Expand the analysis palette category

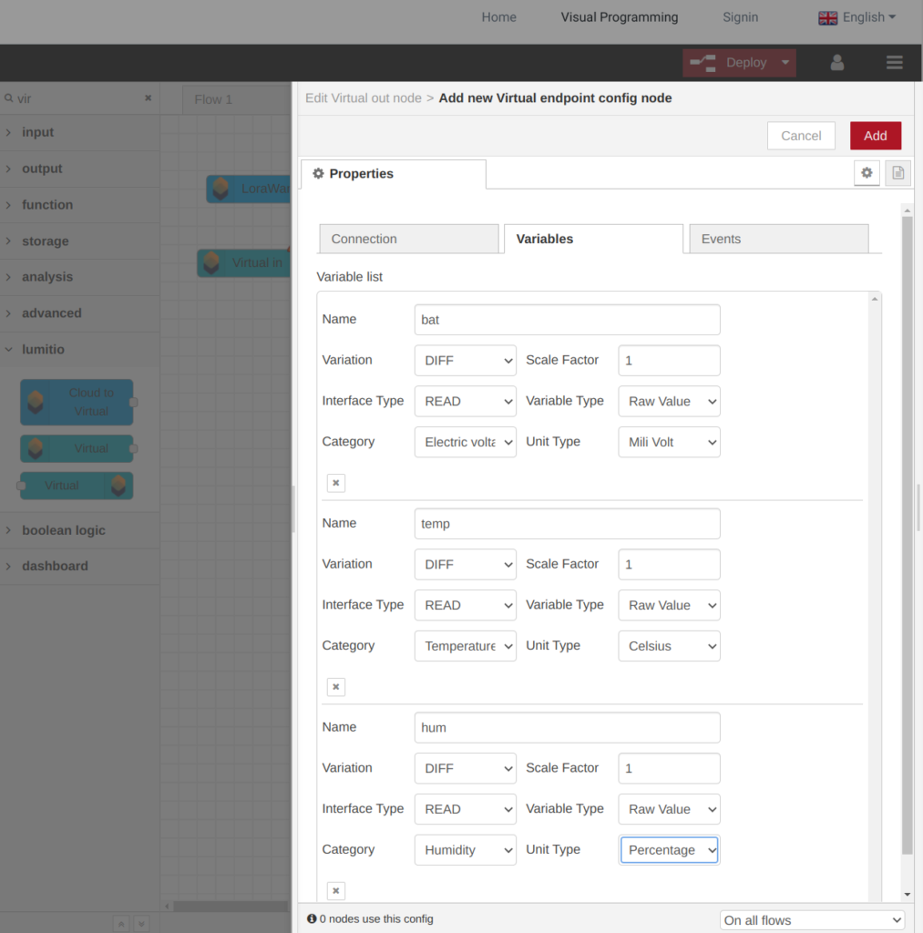coord(80,277)
